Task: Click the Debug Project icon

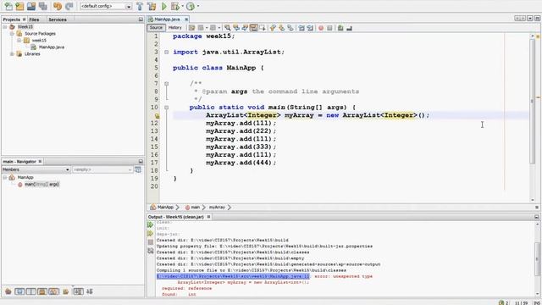Action: pyautogui.click(x=175, y=6)
